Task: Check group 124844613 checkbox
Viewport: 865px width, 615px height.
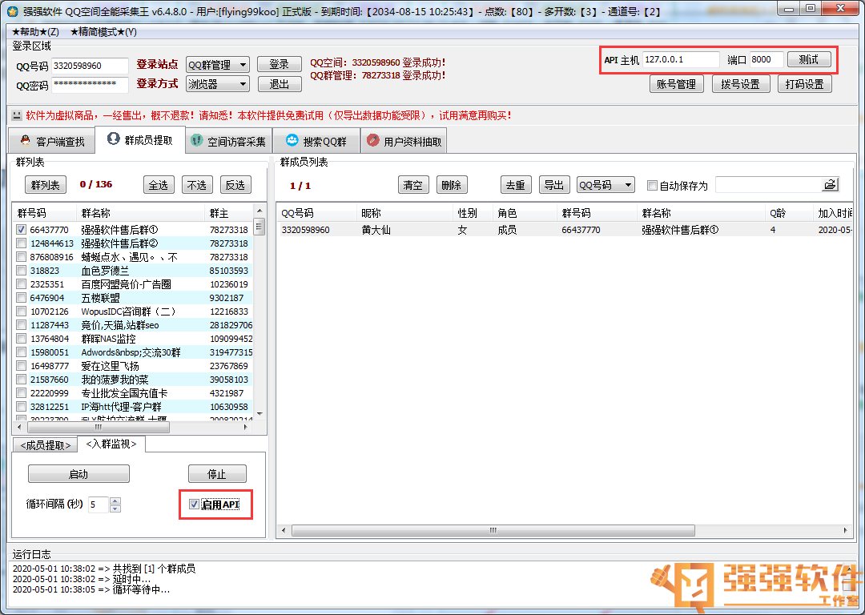Action: tap(21, 243)
